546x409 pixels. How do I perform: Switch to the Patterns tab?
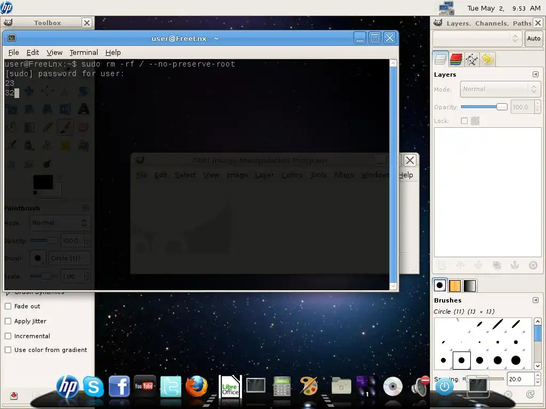(455, 286)
